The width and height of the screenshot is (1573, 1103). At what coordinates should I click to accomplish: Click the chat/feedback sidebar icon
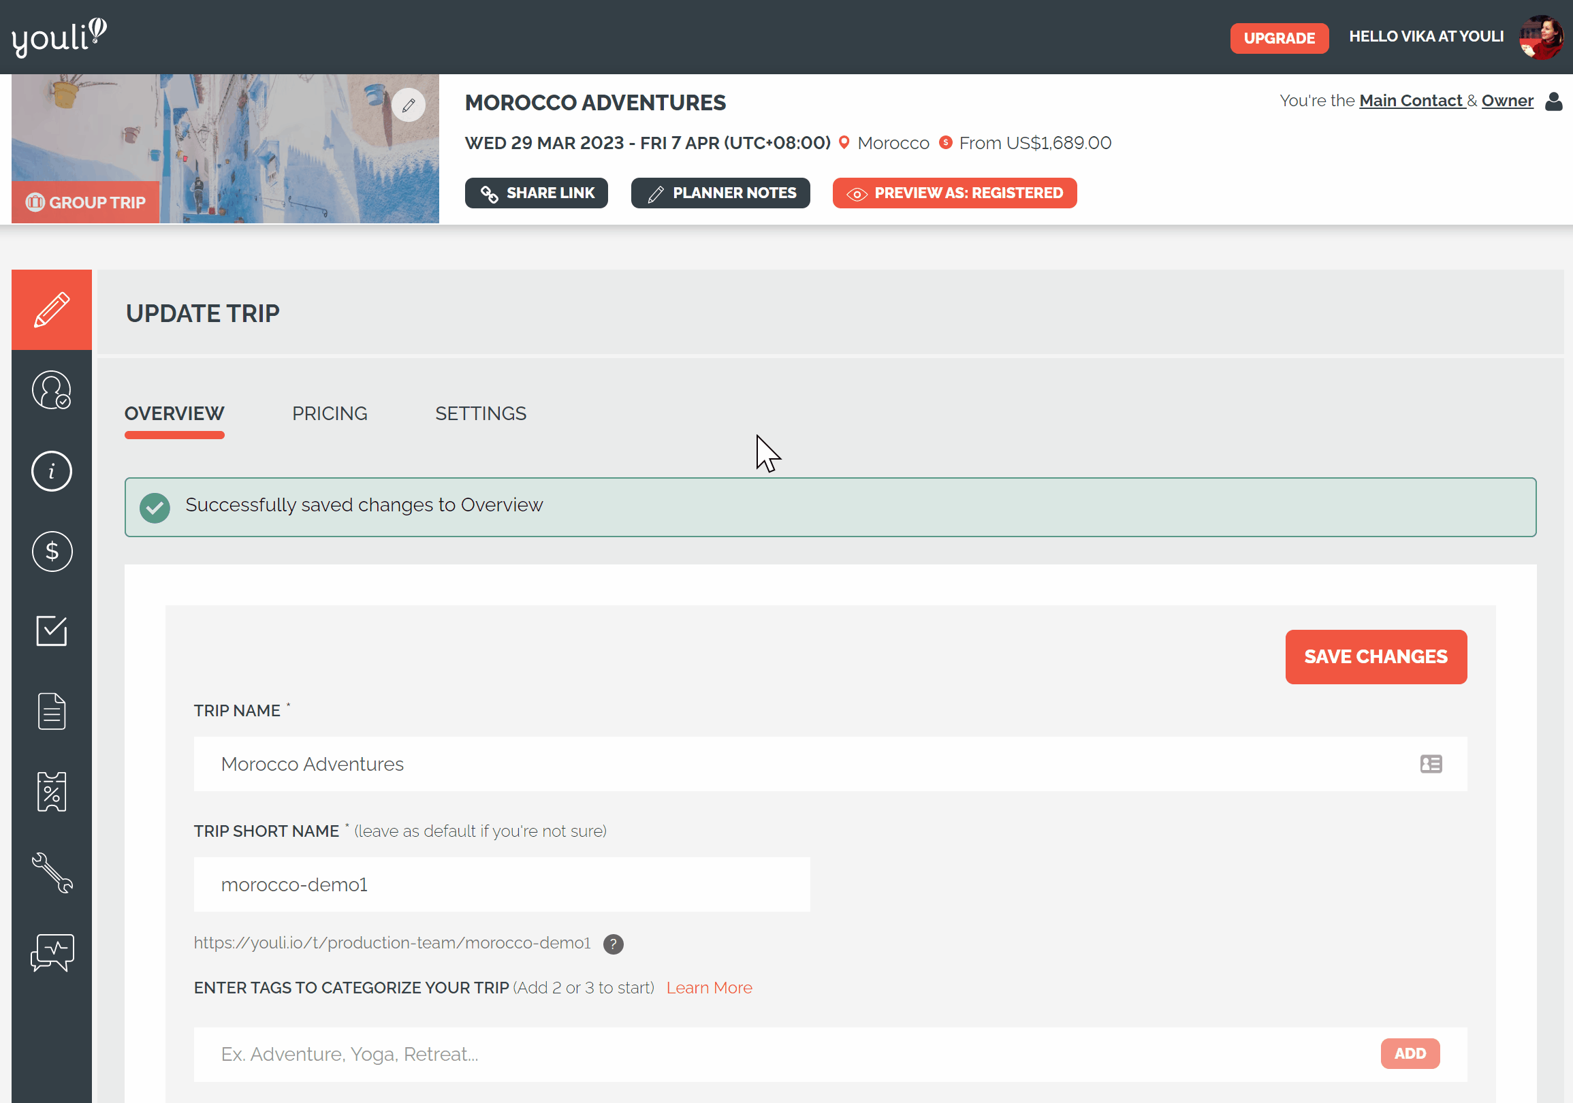51,951
